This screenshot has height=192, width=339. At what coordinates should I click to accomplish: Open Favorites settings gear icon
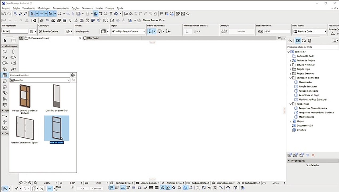tap(72, 75)
